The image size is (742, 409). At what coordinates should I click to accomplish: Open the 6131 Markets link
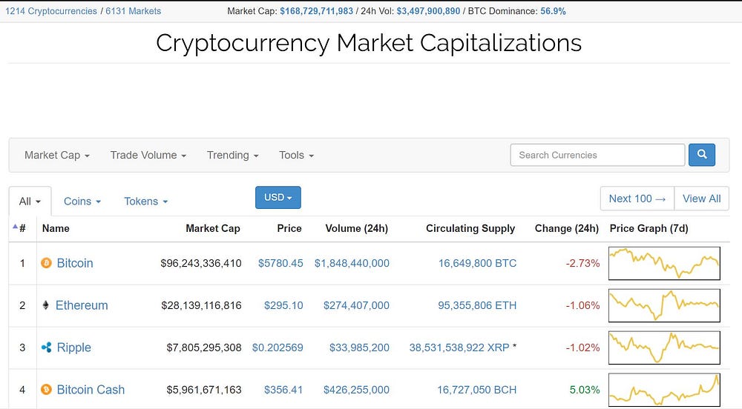133,11
